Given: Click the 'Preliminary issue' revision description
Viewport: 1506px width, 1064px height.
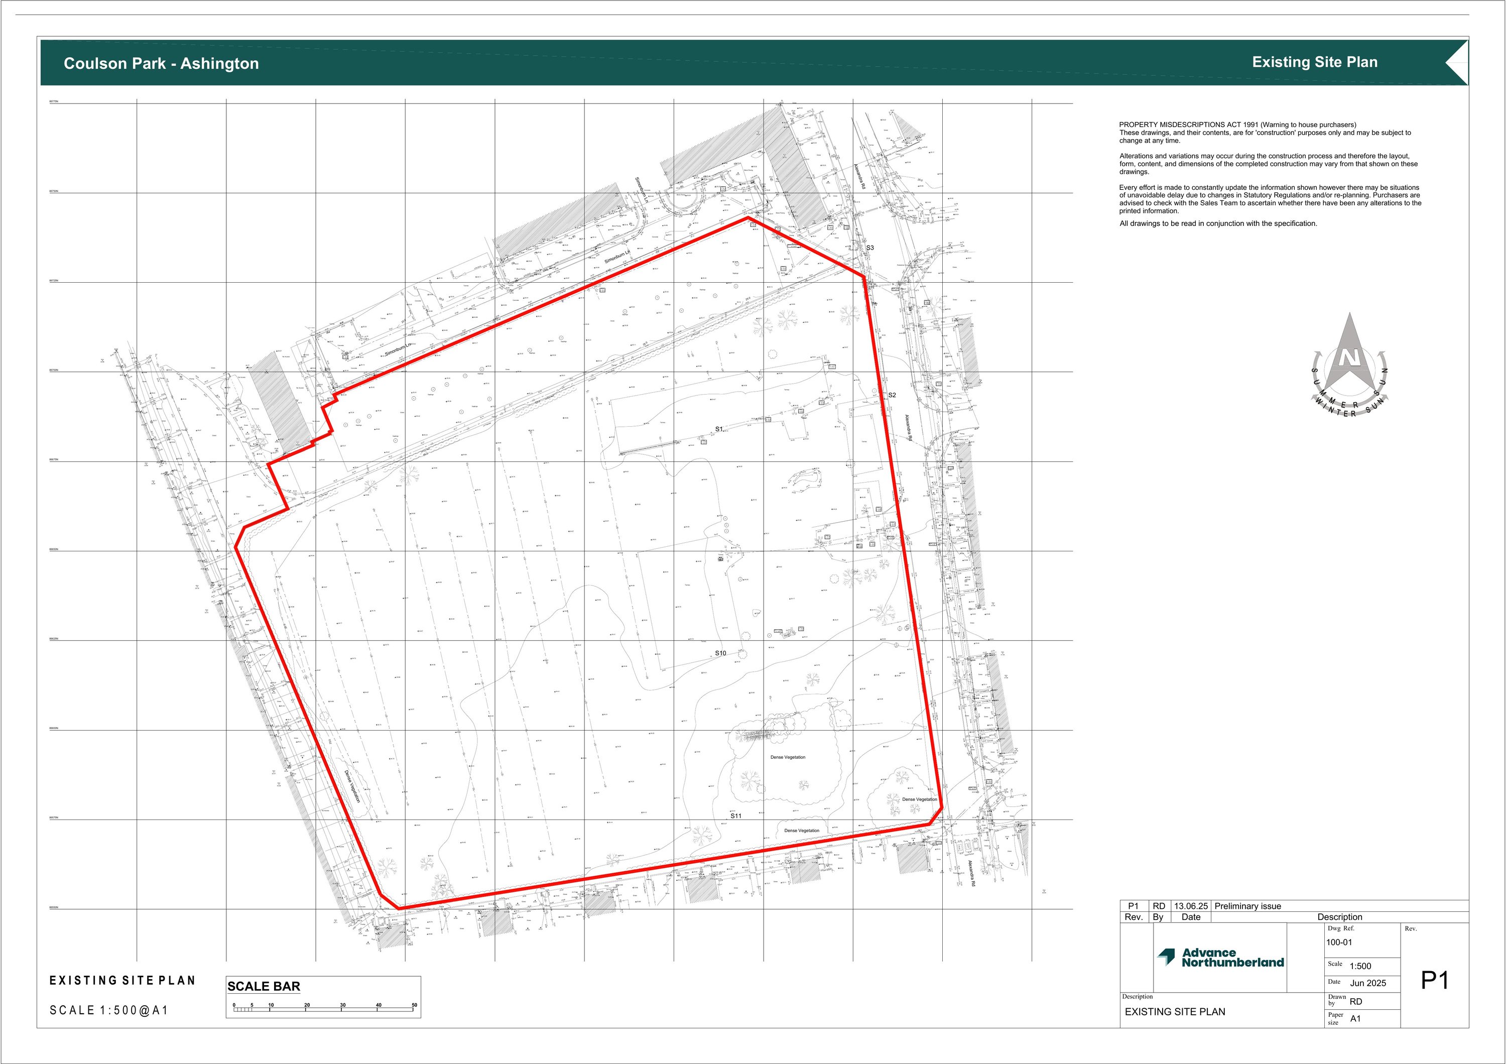Looking at the screenshot, I should pyautogui.click(x=1247, y=906).
